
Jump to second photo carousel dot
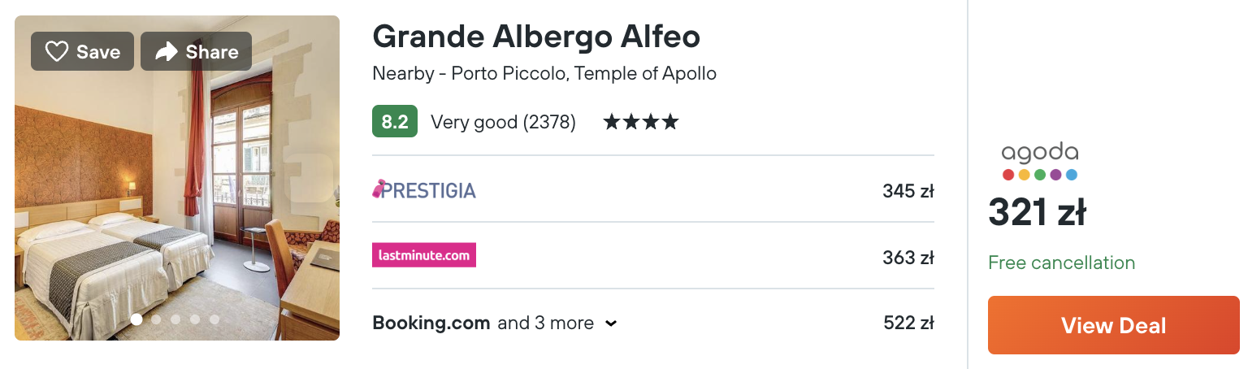156,319
